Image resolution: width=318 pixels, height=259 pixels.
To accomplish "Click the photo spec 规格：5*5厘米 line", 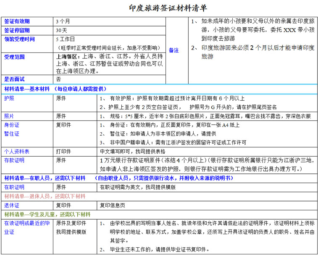I will click(205, 116).
